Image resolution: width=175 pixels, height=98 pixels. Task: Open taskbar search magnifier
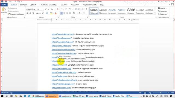pyautogui.click(x=7, y=96)
